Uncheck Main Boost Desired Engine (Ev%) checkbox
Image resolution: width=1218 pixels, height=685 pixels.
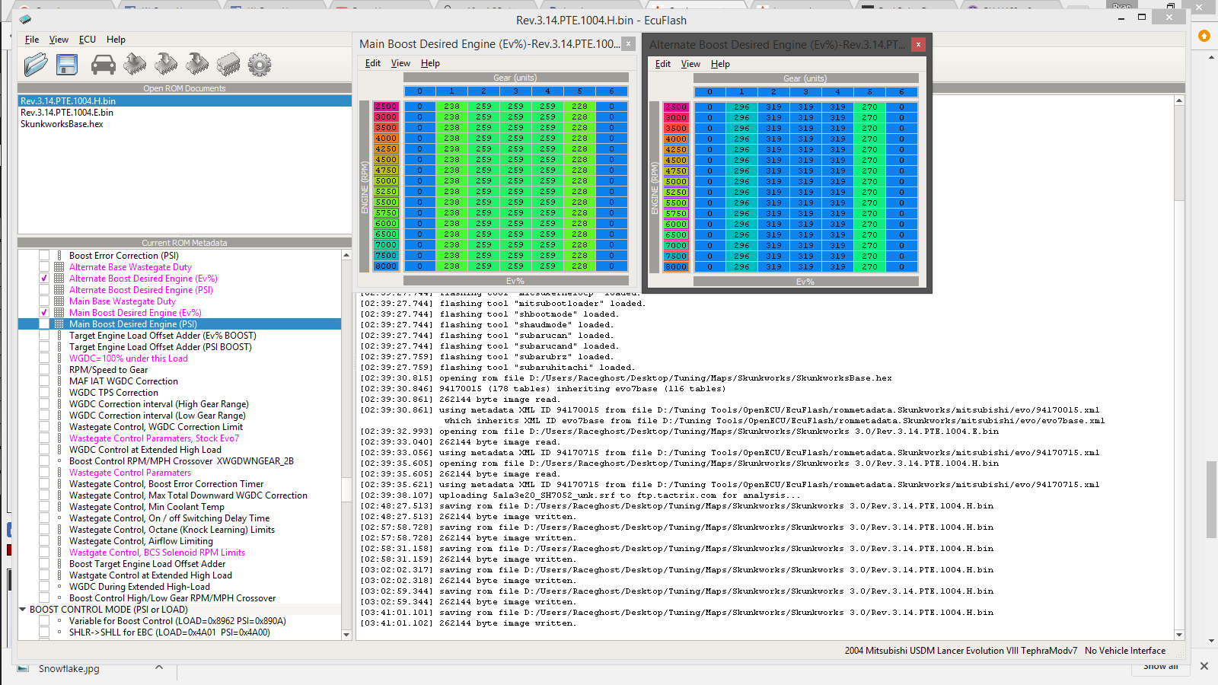tap(44, 313)
